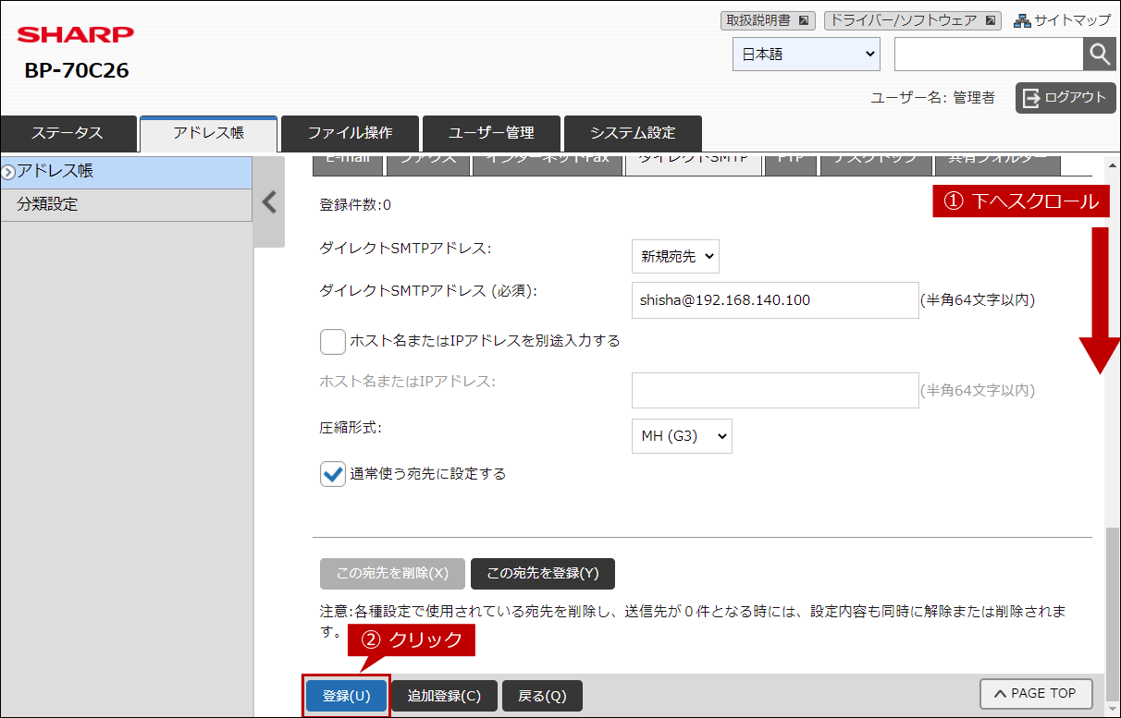1121x718 pixels.
Task: Open the 日本語 language dropdown
Action: (807, 55)
